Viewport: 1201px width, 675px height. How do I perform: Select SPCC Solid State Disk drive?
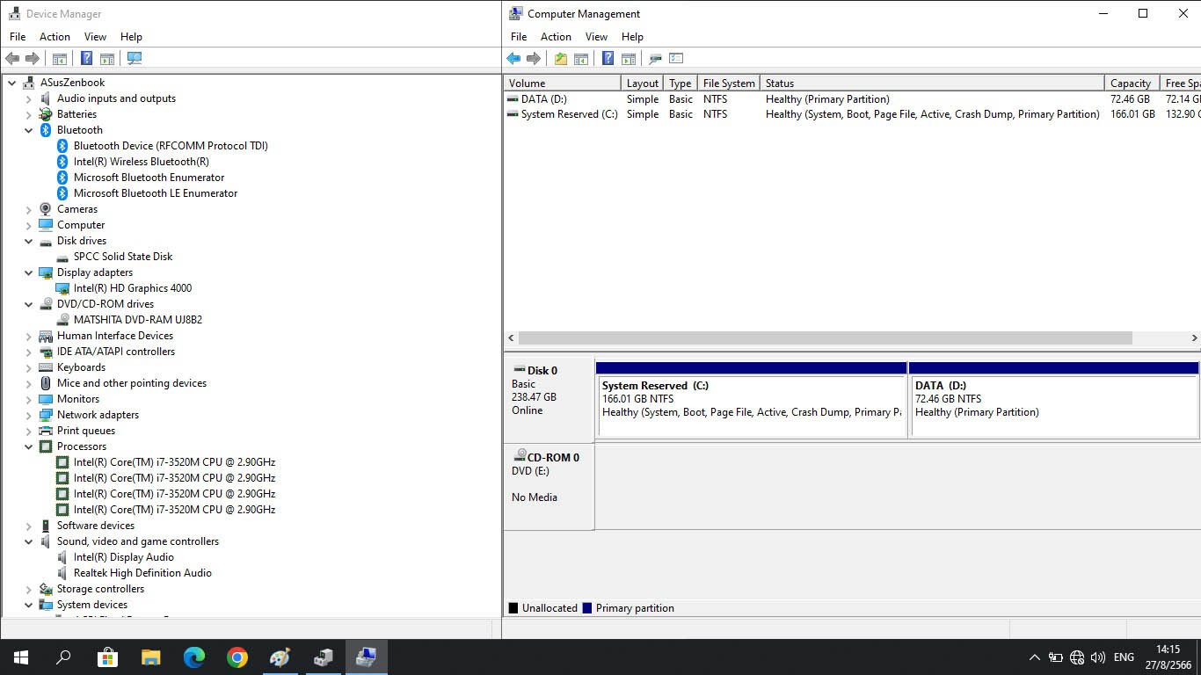(x=123, y=257)
